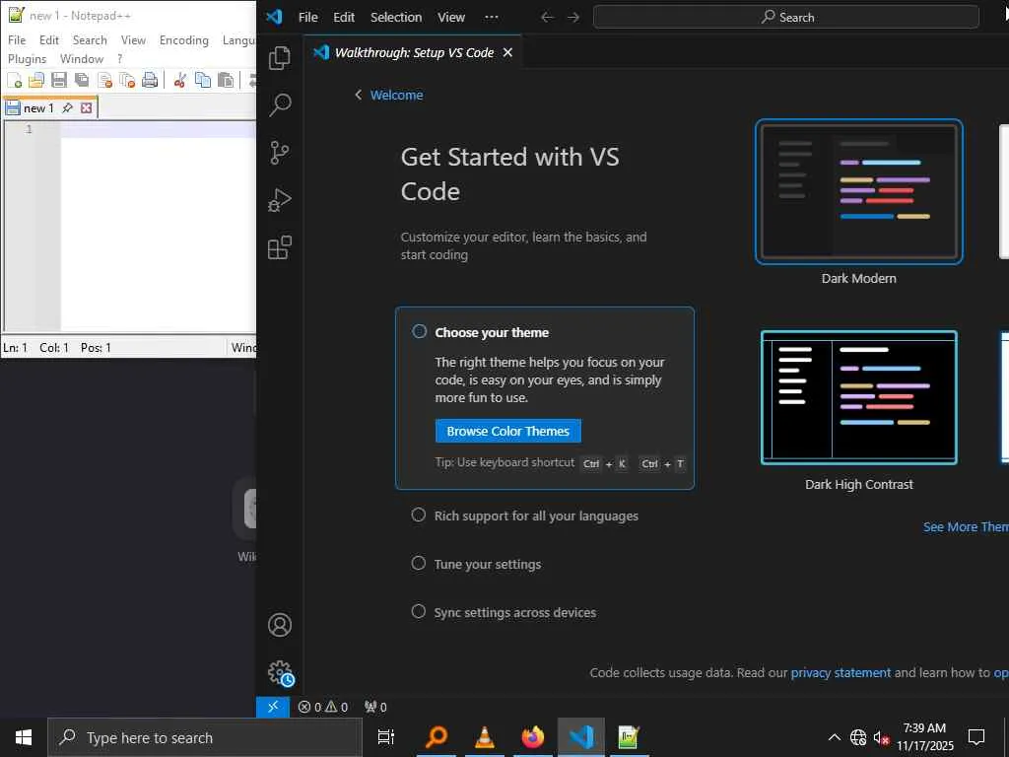Open the Notepad++ File menu
1009x757 pixels.
pyautogui.click(x=17, y=39)
